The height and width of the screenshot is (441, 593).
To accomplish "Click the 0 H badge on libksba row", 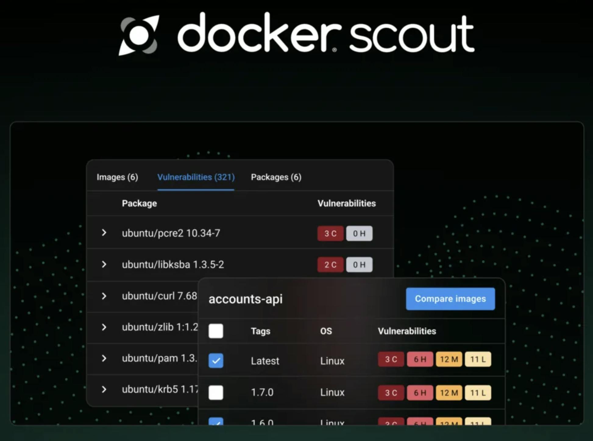I will [359, 265].
